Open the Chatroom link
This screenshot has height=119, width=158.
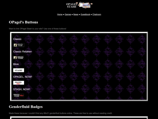tap(97, 14)
